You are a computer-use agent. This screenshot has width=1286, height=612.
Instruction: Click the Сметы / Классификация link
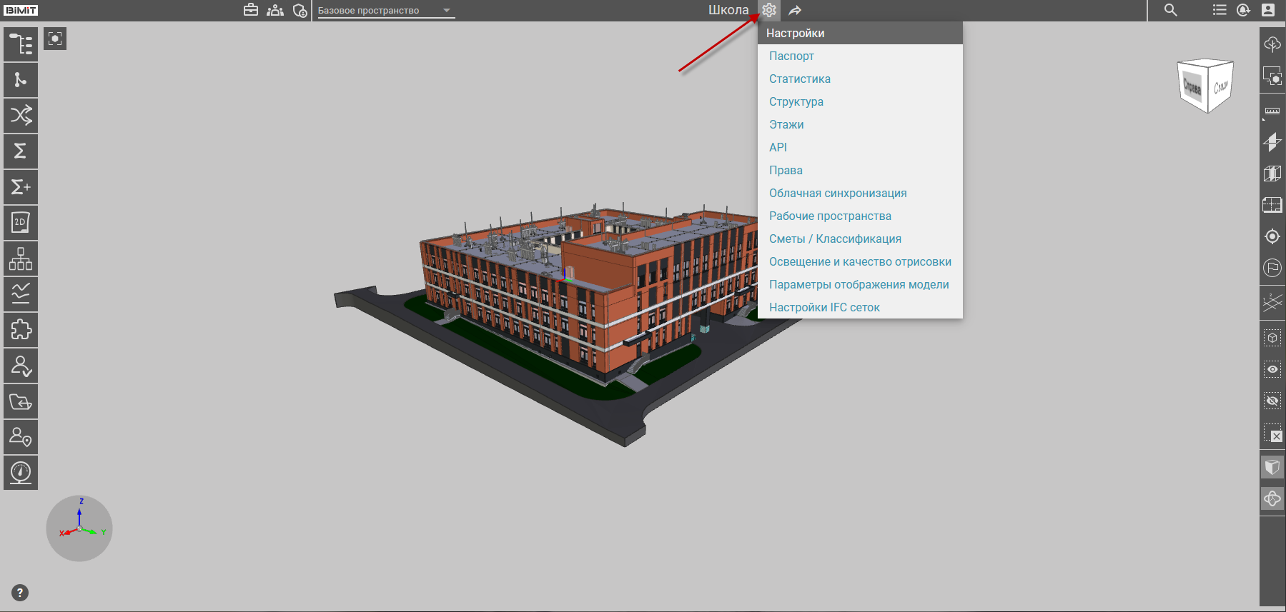pos(835,239)
